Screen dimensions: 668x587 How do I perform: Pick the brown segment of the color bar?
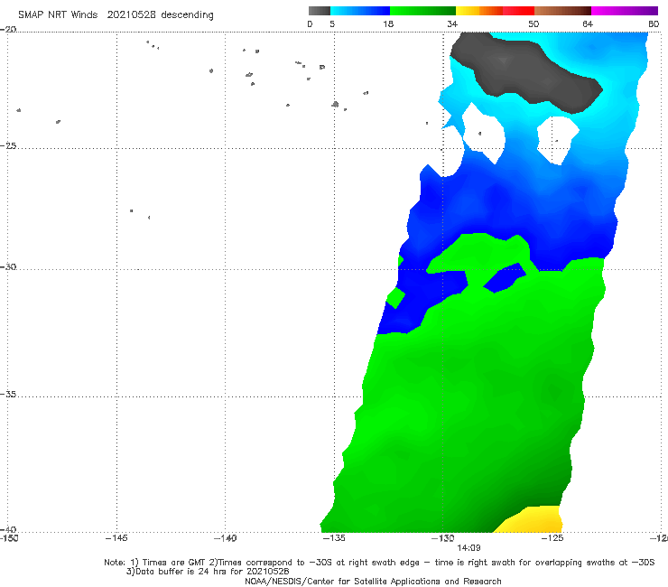[x=562, y=11]
